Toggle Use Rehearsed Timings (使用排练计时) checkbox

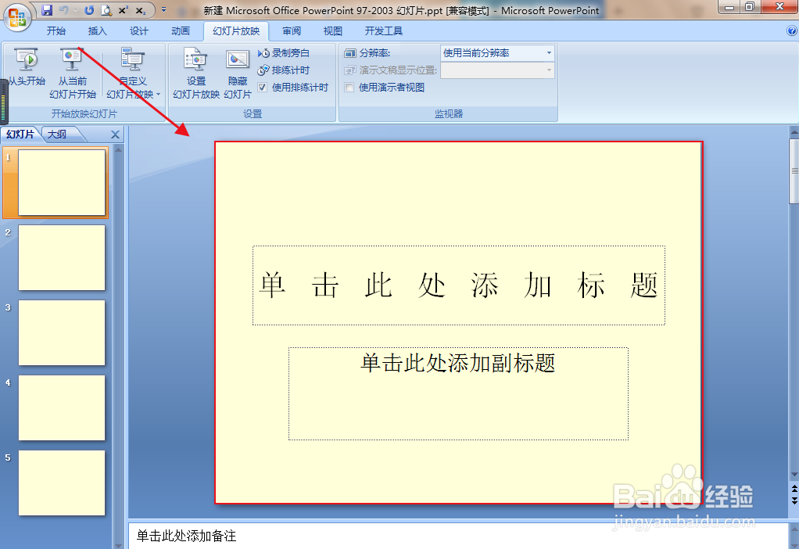coord(263,87)
